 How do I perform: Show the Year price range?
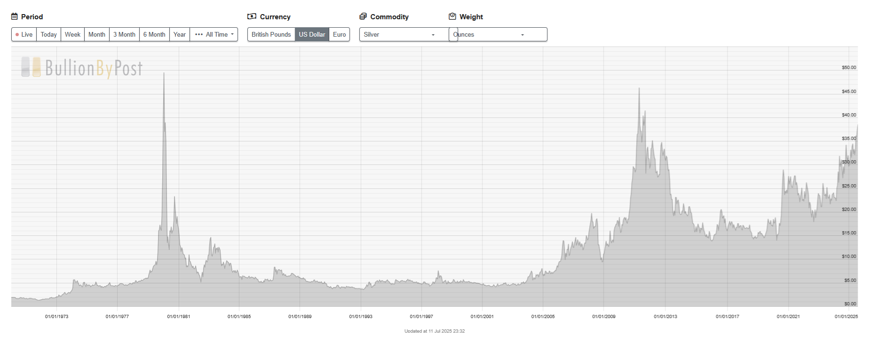tap(180, 34)
